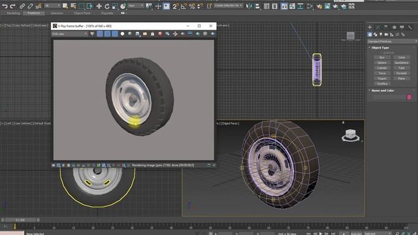Open the Create panel tab
The image size is (418, 235).
tap(370, 27)
